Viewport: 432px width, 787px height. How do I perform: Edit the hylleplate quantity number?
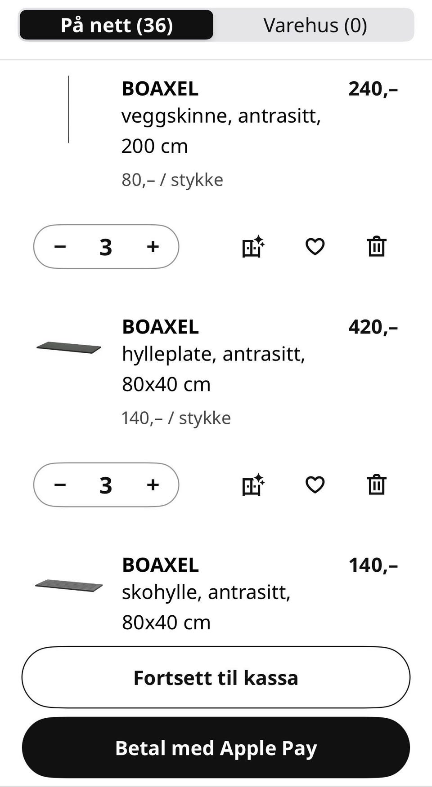click(x=106, y=485)
